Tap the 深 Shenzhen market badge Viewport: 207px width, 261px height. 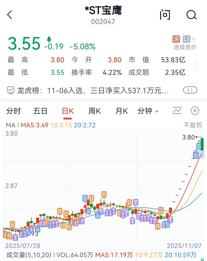coord(176,39)
